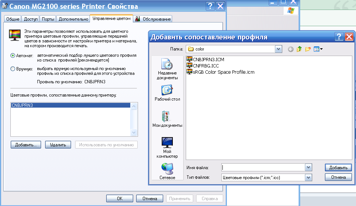Open the Обслуживание tab

(x=153, y=19)
